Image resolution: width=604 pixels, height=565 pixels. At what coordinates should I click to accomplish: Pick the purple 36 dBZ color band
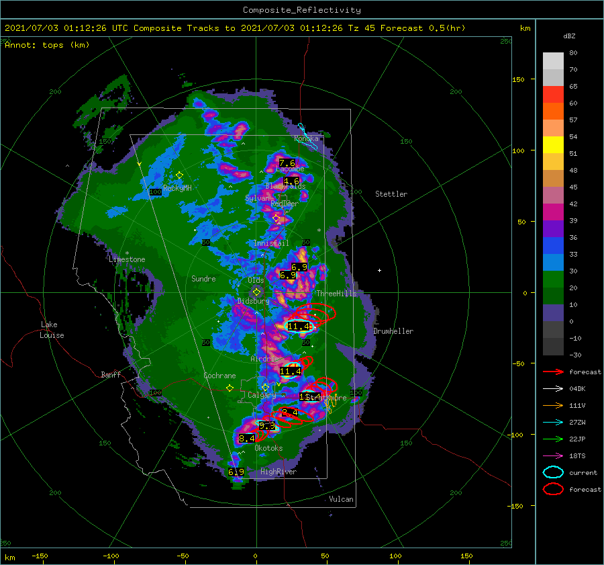click(x=553, y=229)
